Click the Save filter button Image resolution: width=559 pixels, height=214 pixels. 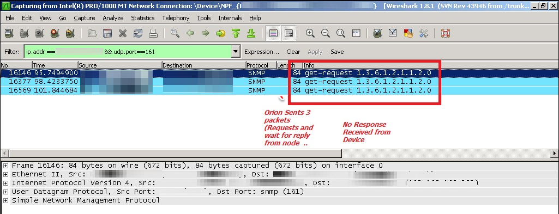click(337, 52)
